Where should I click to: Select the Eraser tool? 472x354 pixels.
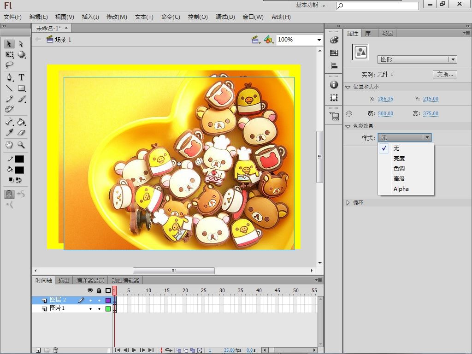click(x=21, y=132)
